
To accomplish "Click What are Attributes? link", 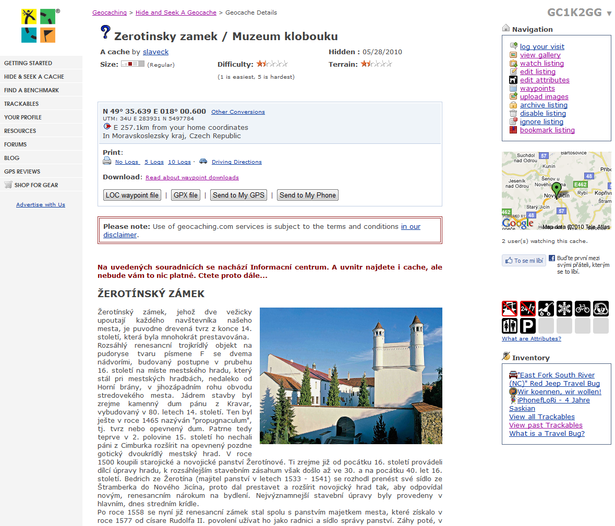I will (x=532, y=339).
